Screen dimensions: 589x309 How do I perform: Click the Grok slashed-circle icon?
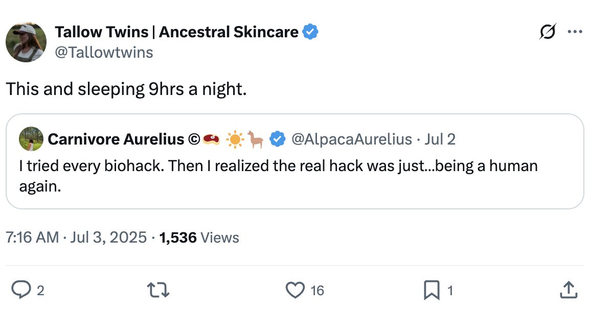coord(548,32)
